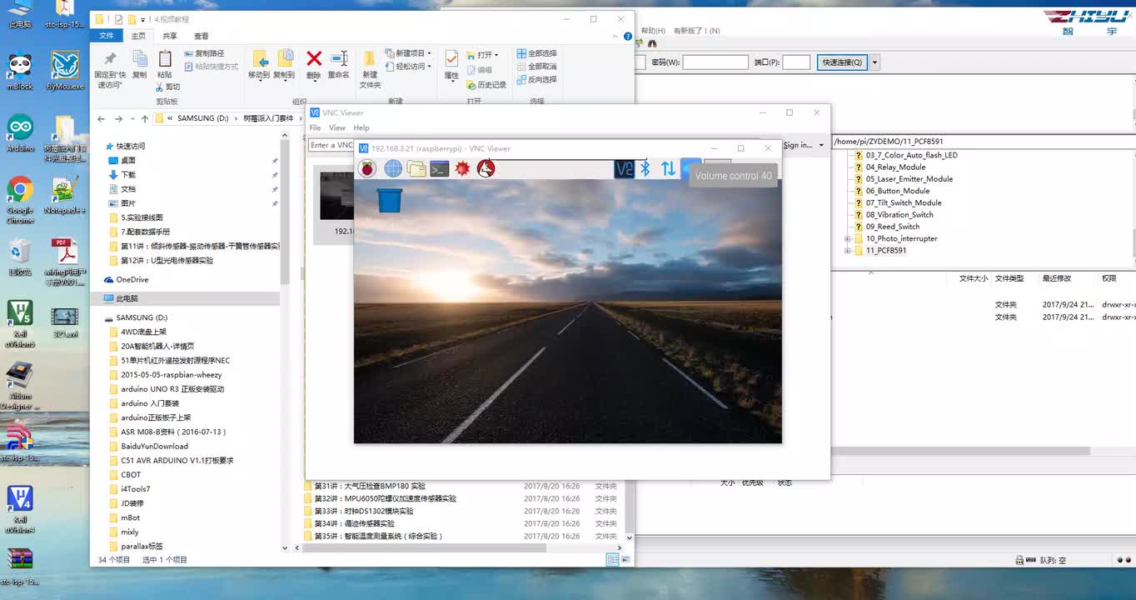This screenshot has width=1136, height=600.
Task: Open the Pi file manager folder icon
Action: pyautogui.click(x=416, y=168)
